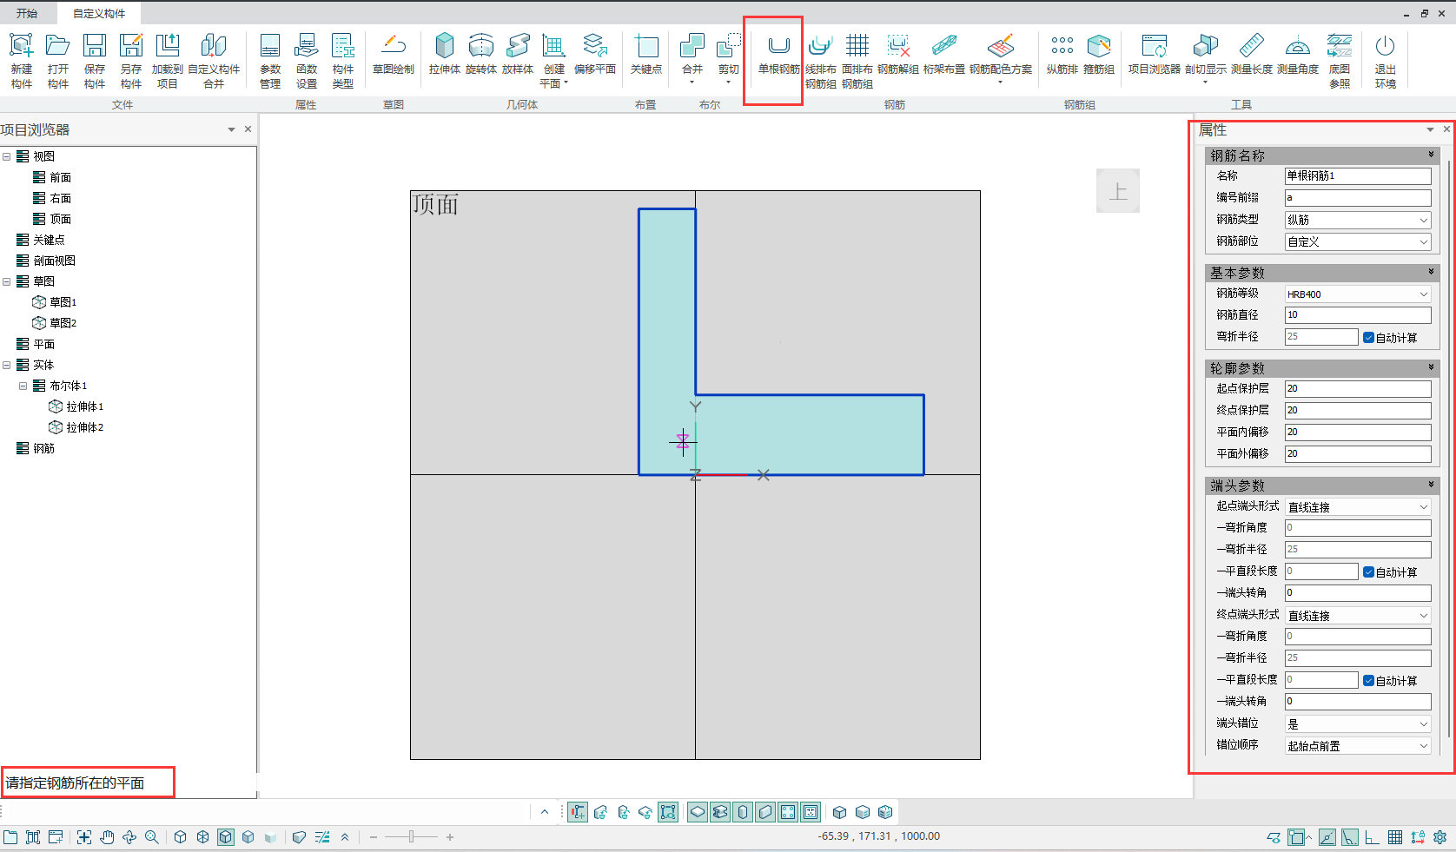The image size is (1456, 852).
Task: Click the 钢筋直径 input field
Action: coord(1357,315)
